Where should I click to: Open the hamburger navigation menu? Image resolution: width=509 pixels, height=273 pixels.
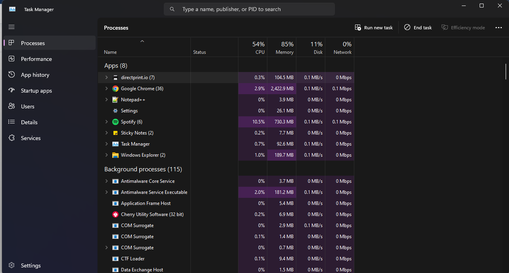pos(12,27)
